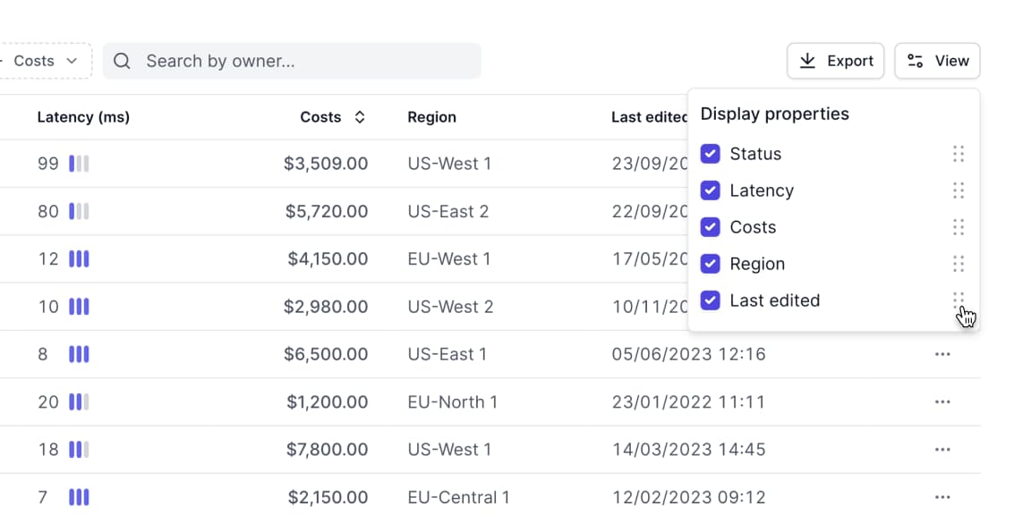Open more options for 14/03/2023 14:45 row

(942, 450)
